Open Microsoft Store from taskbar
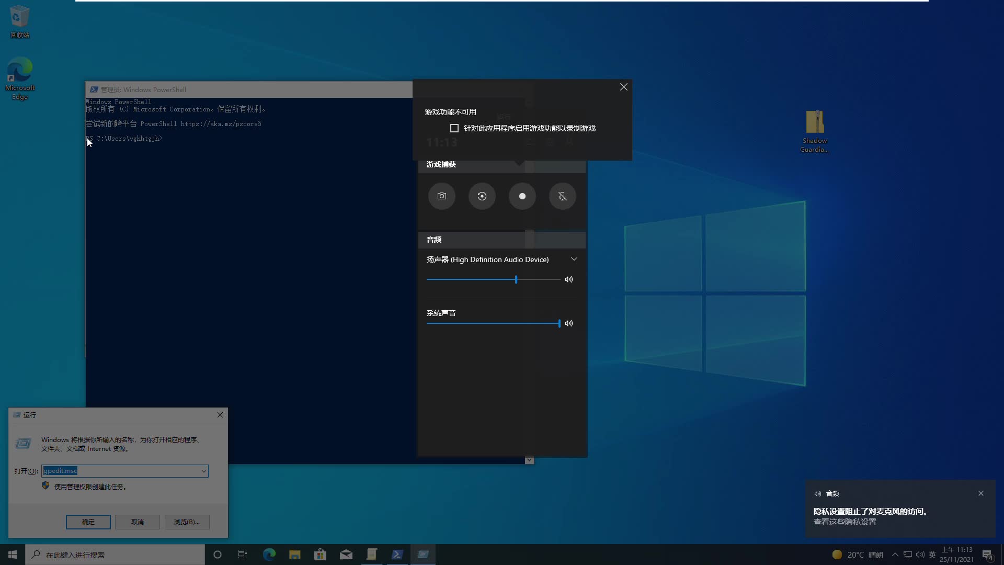 click(x=320, y=555)
